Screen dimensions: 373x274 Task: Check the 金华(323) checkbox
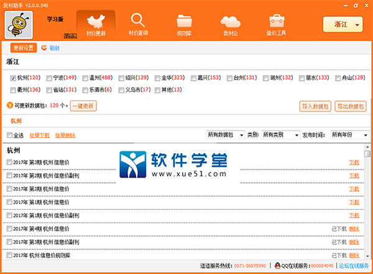pos(157,78)
